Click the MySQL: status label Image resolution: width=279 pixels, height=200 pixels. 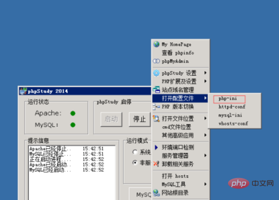[47, 125]
